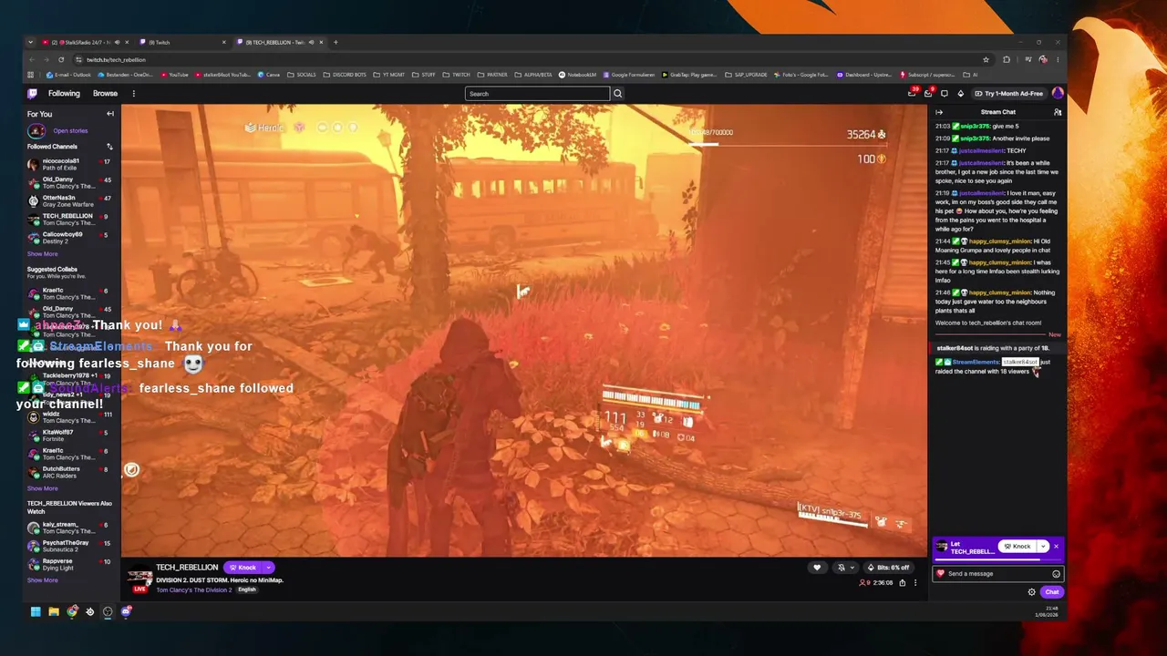The width and height of the screenshot is (1167, 656).
Task: Mute the TECH_REBELLION tab audio
Action: pyautogui.click(x=311, y=42)
